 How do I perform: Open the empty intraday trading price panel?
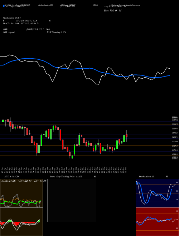coord(72,200)
